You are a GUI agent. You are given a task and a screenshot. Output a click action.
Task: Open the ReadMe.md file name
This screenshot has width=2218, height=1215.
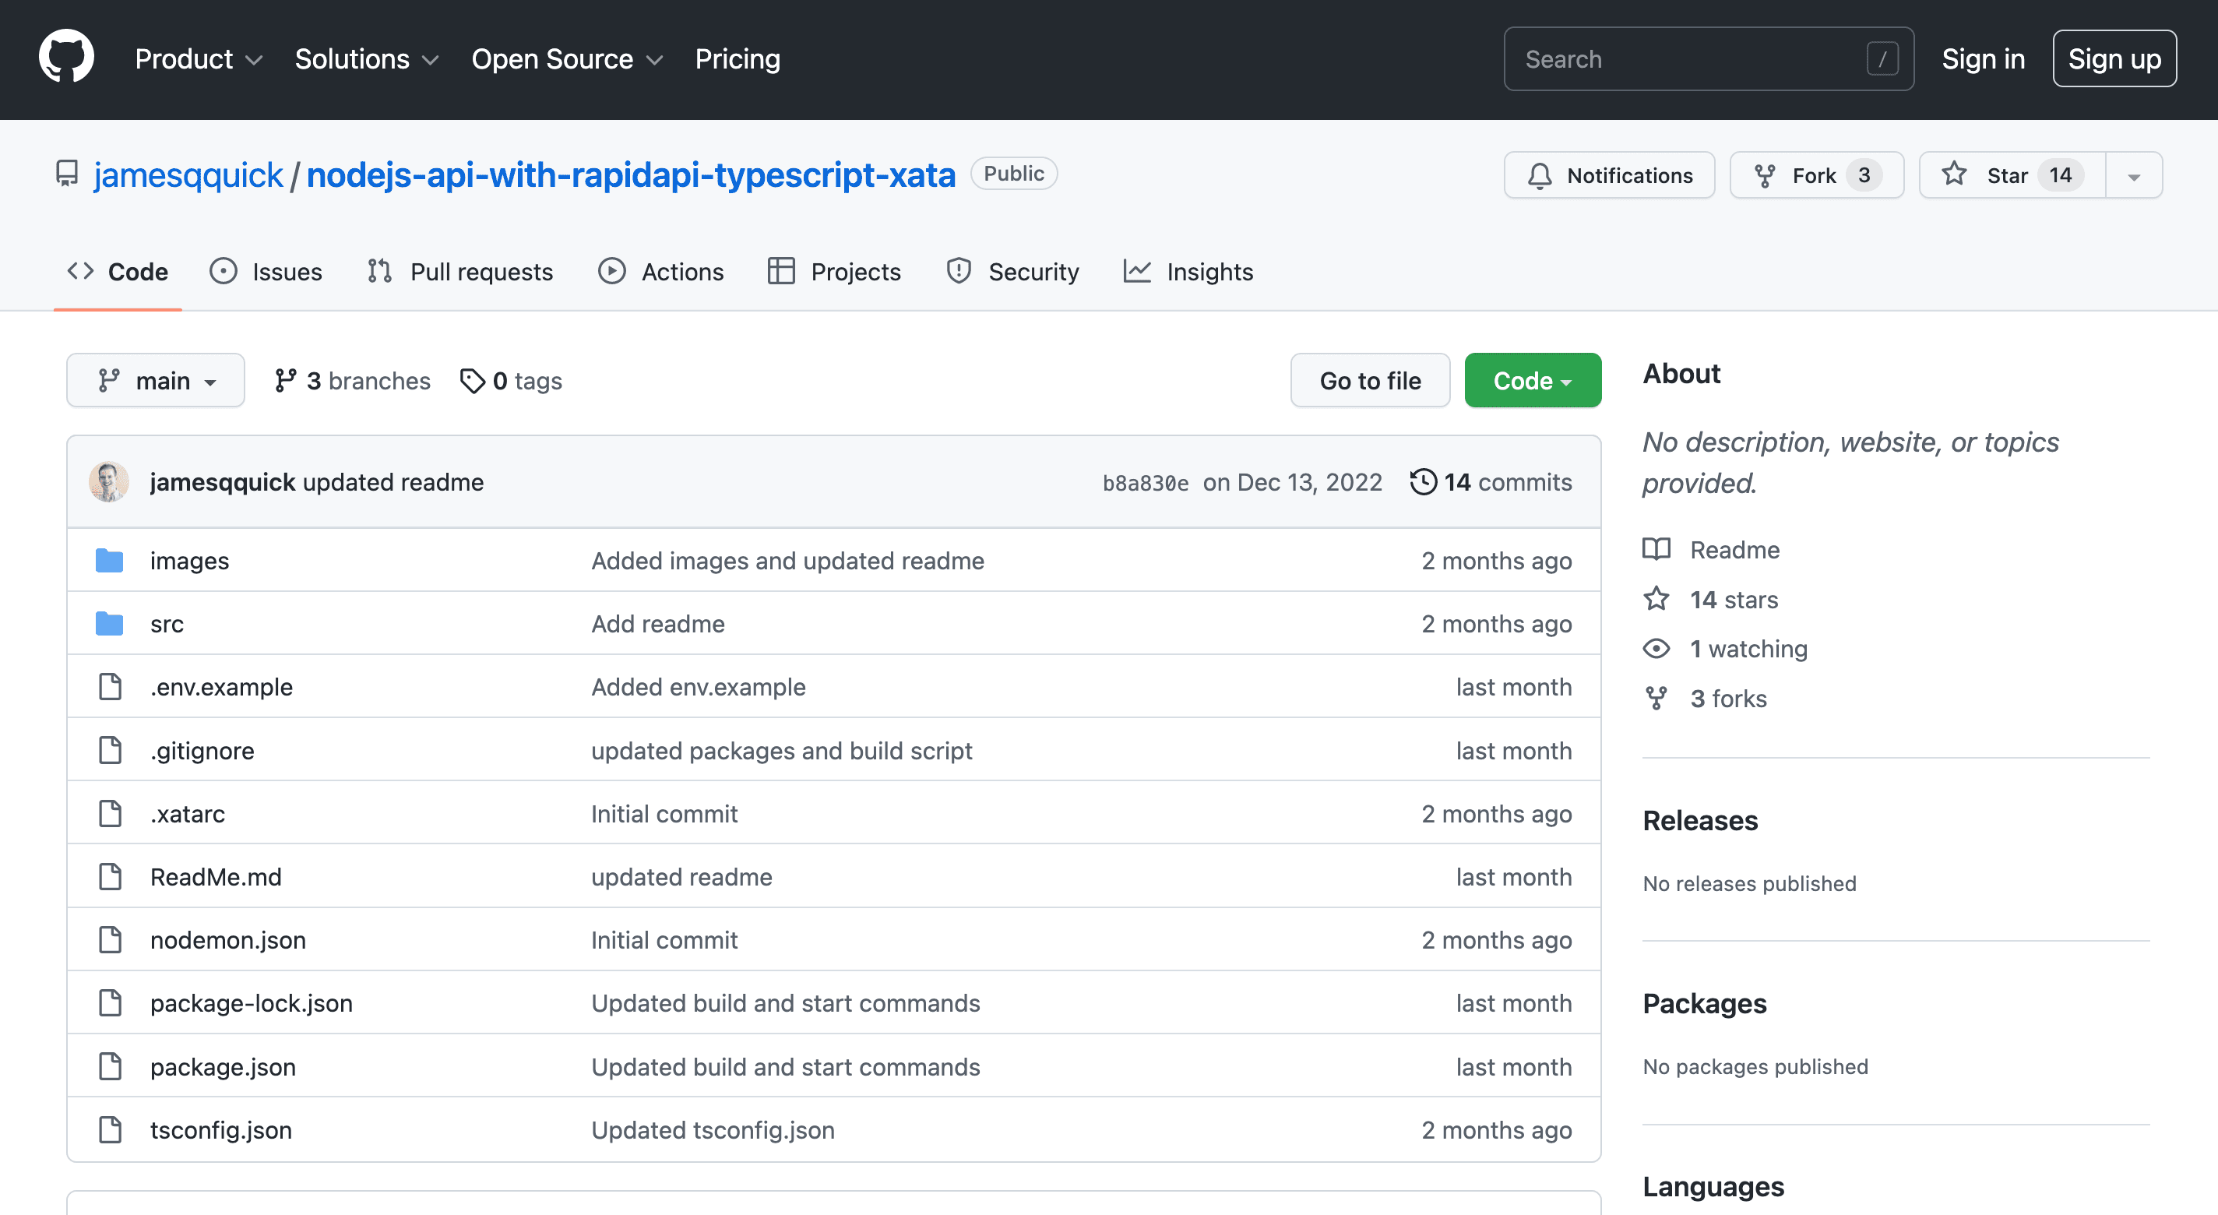pyautogui.click(x=217, y=876)
